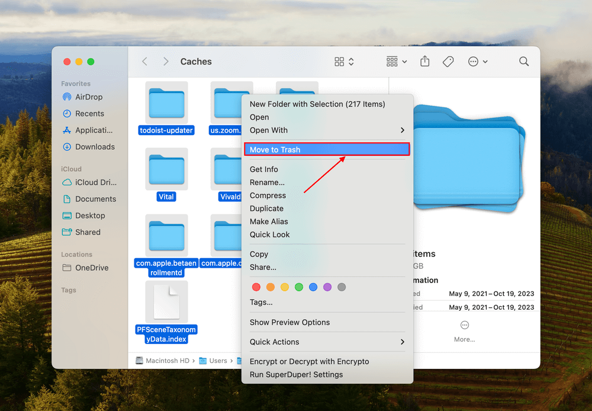Click the back navigation arrow
Image resolution: width=592 pixels, height=411 pixels.
click(x=144, y=61)
